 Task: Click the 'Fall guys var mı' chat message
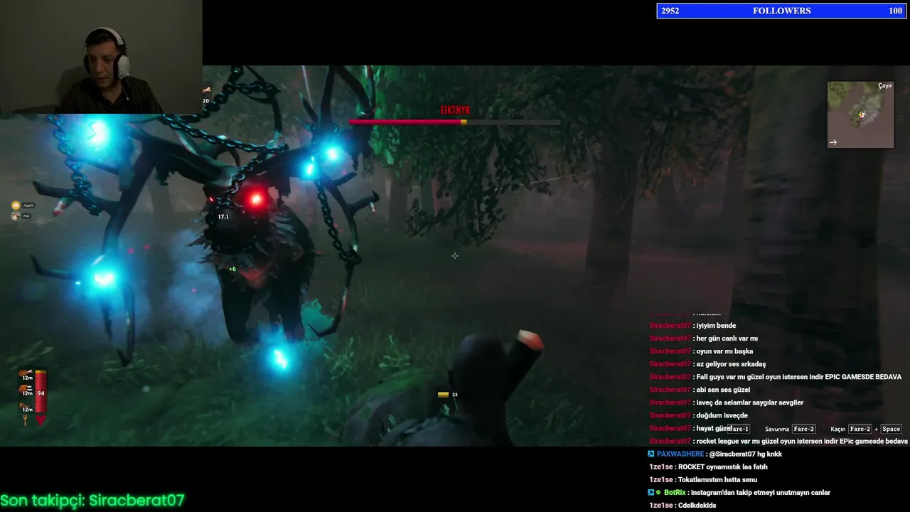798,377
